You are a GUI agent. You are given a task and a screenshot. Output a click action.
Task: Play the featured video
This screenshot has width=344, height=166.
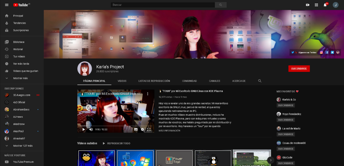pos(83,129)
